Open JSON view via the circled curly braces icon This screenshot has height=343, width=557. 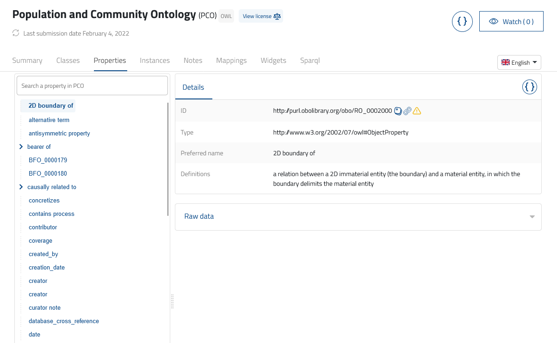click(x=462, y=21)
